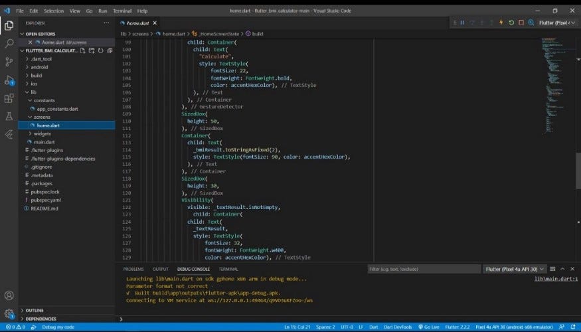This screenshot has width=581, height=332.
Task: Click Debug my code in status bar
Action: (58, 327)
